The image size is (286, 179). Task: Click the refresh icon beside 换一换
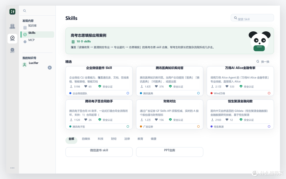click(258, 61)
